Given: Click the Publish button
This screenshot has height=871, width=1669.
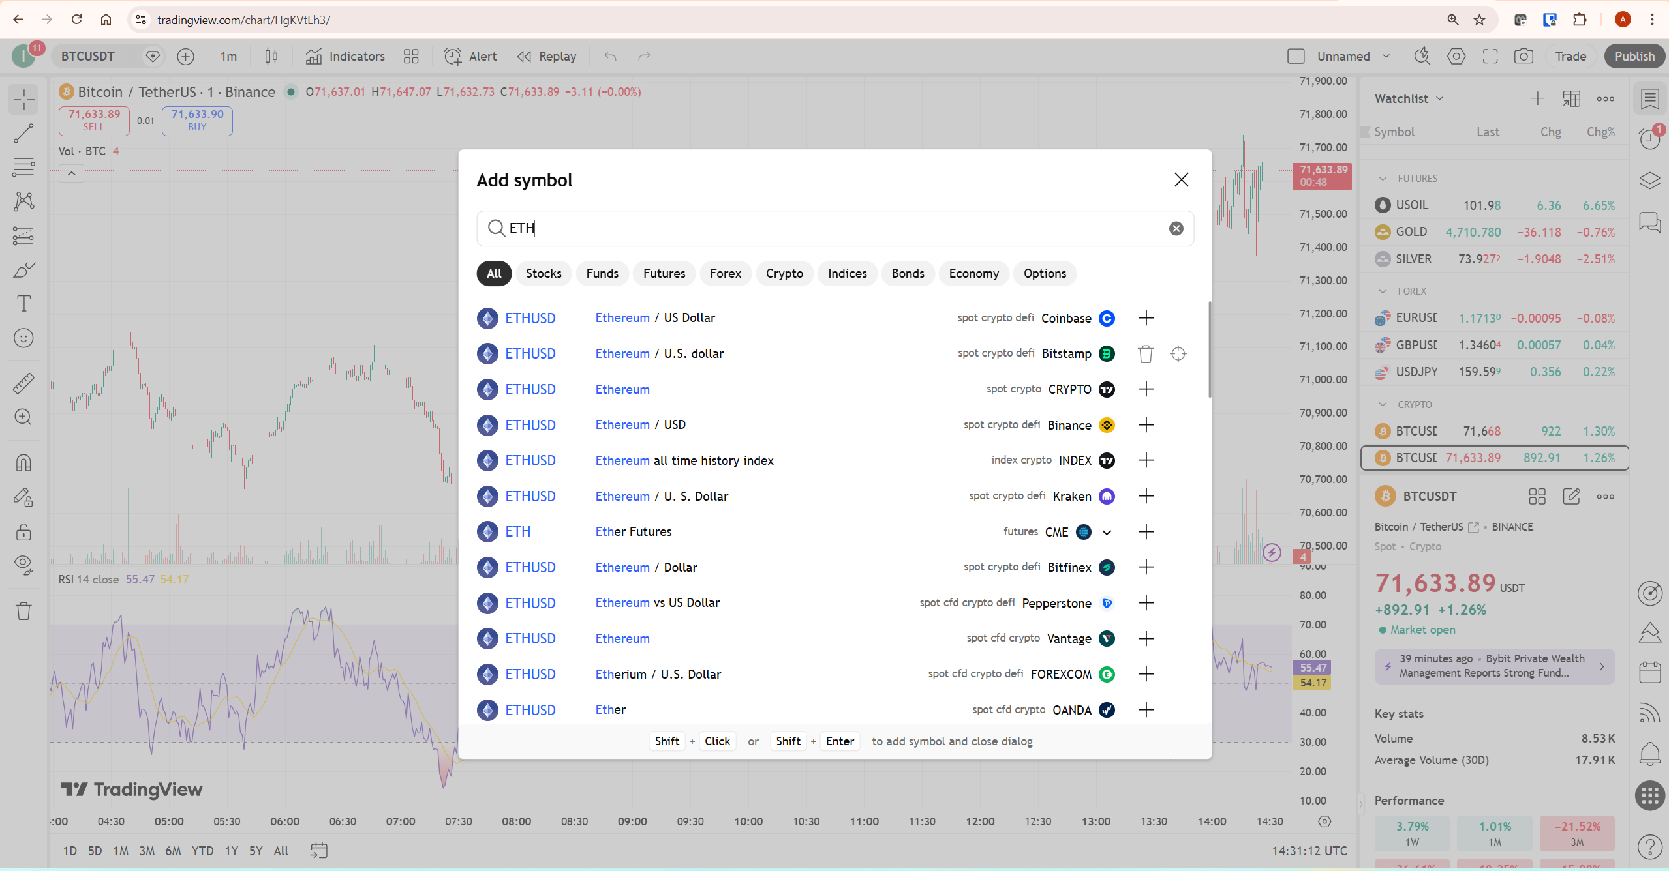Looking at the screenshot, I should (x=1634, y=56).
